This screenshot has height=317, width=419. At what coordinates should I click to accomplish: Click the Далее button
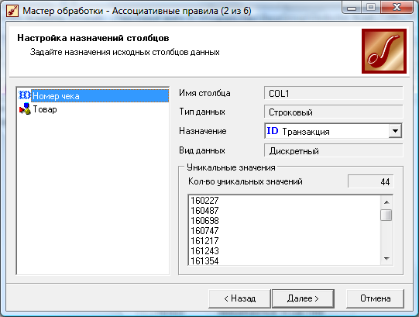[303, 298]
